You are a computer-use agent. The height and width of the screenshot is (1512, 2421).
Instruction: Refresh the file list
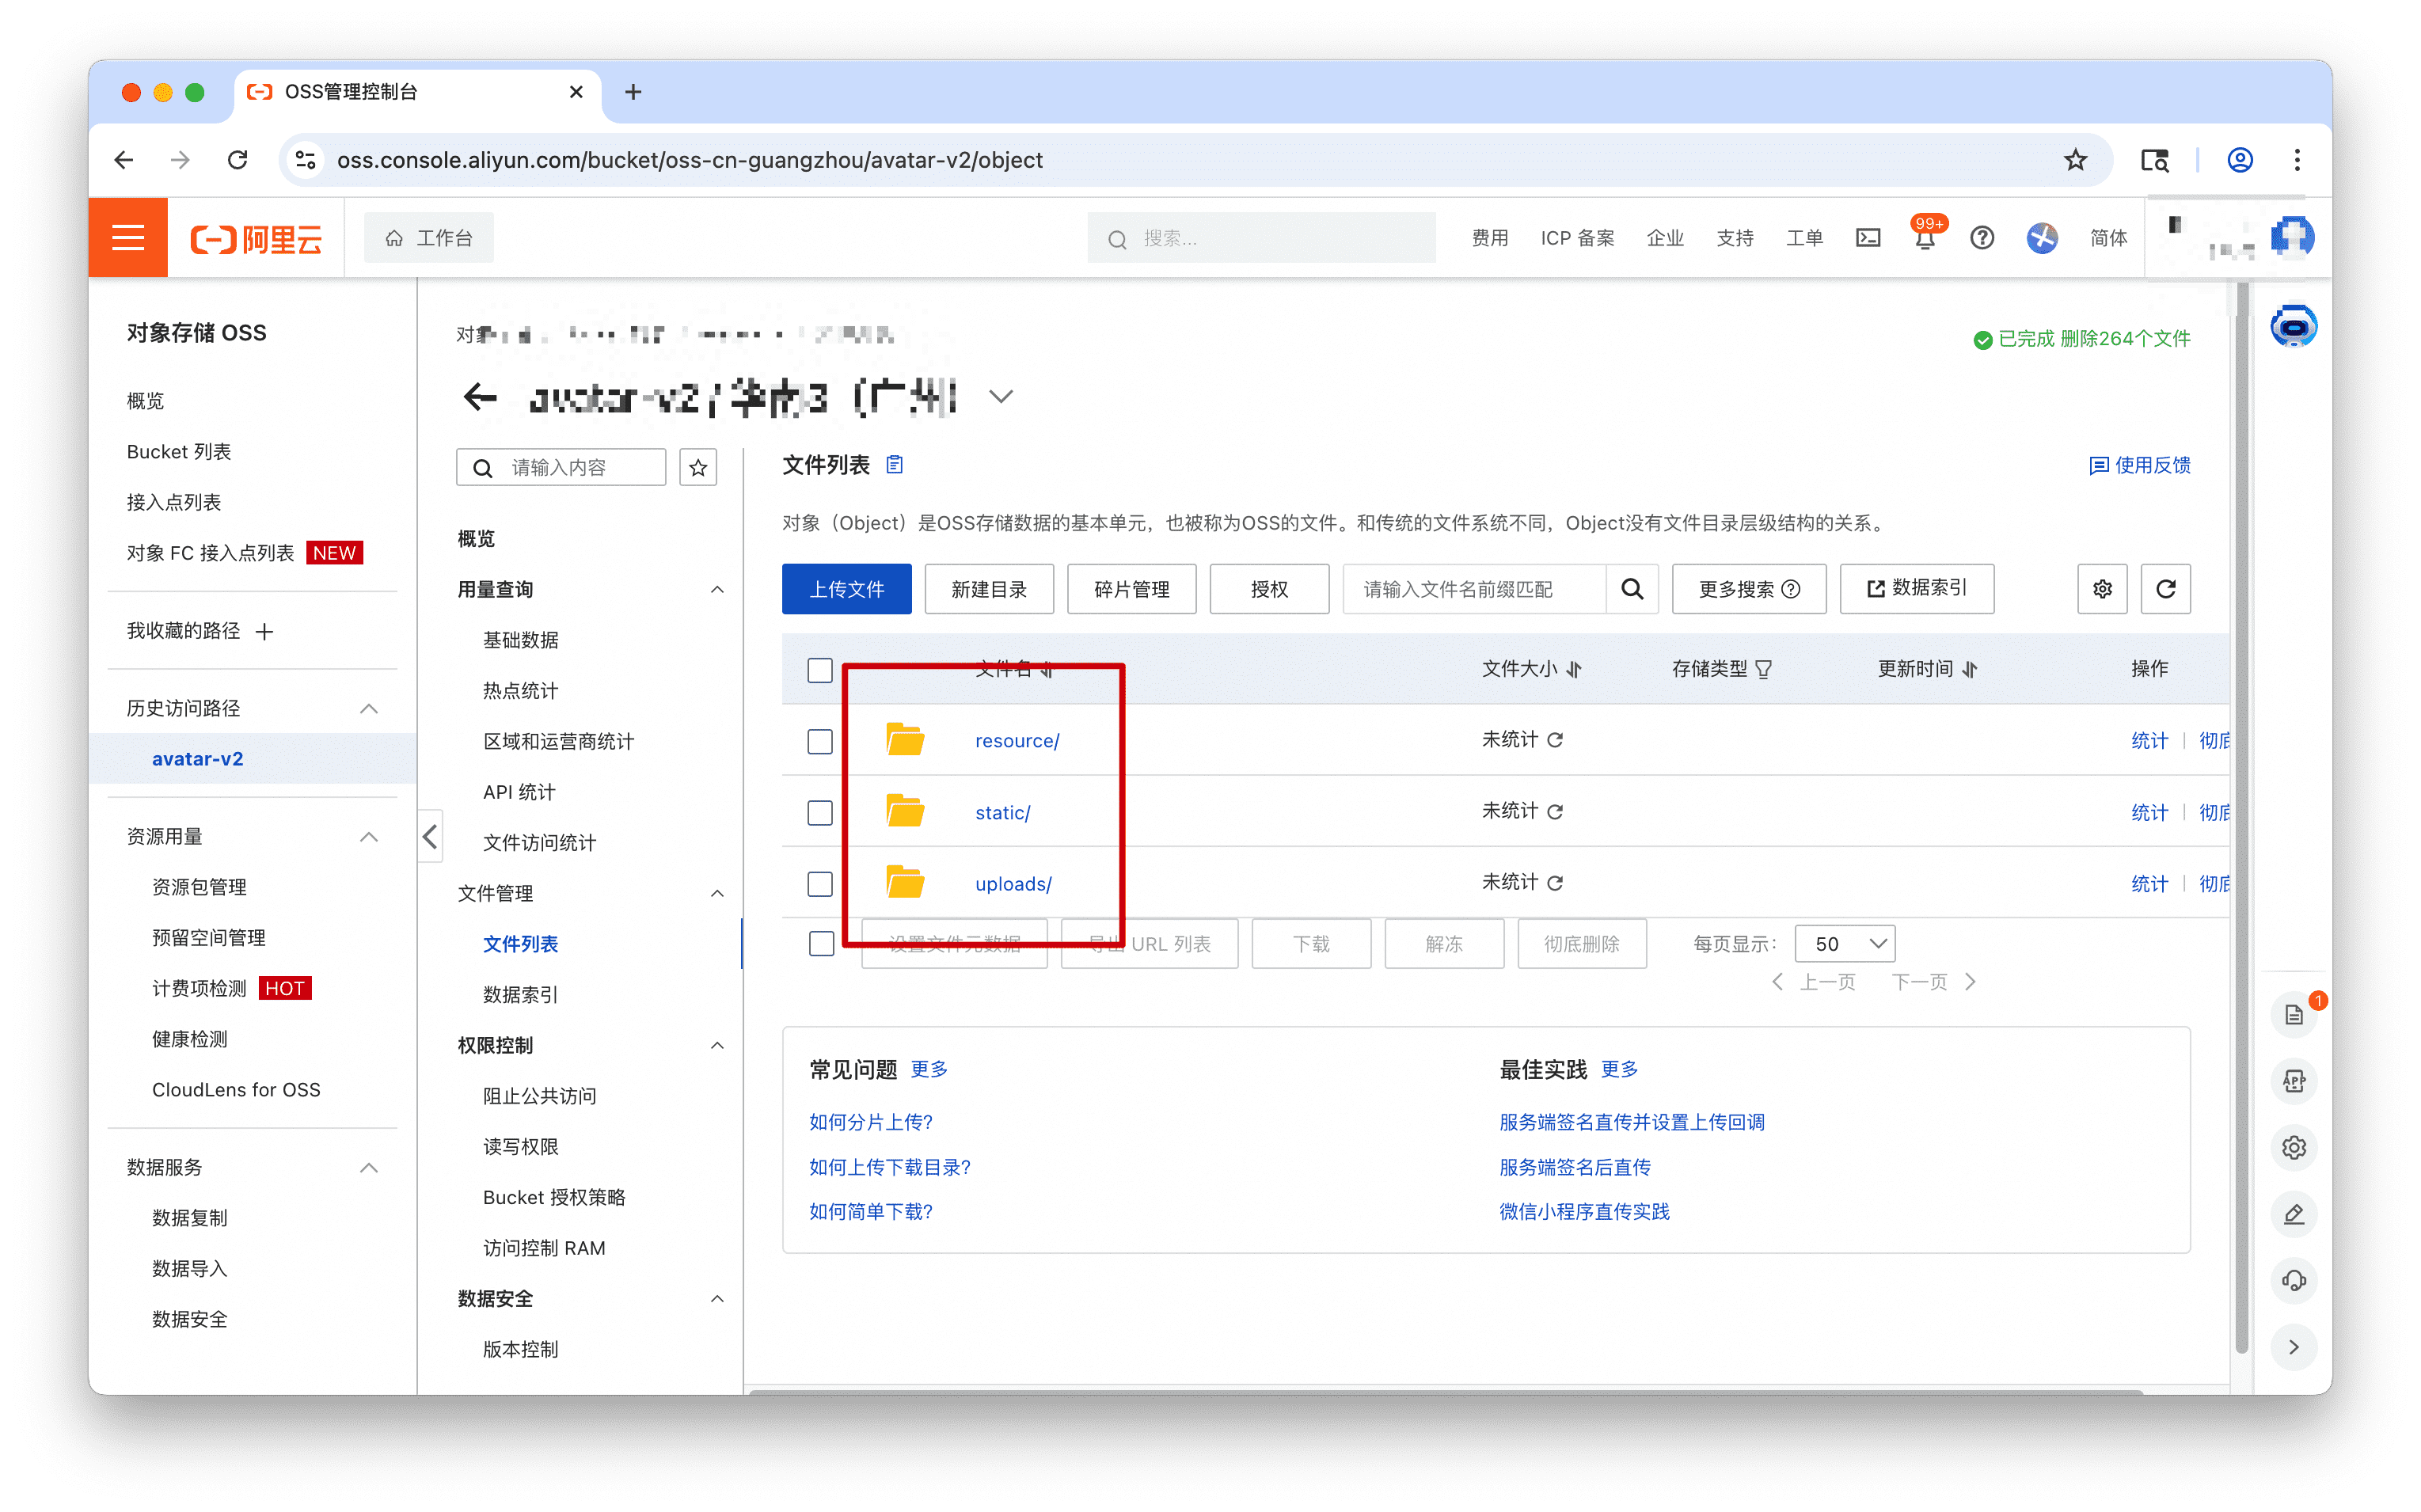[2165, 589]
